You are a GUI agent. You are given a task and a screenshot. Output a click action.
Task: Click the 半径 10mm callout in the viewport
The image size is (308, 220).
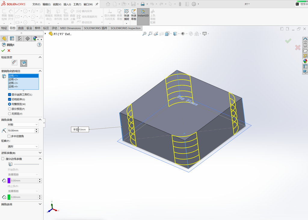click(80, 129)
